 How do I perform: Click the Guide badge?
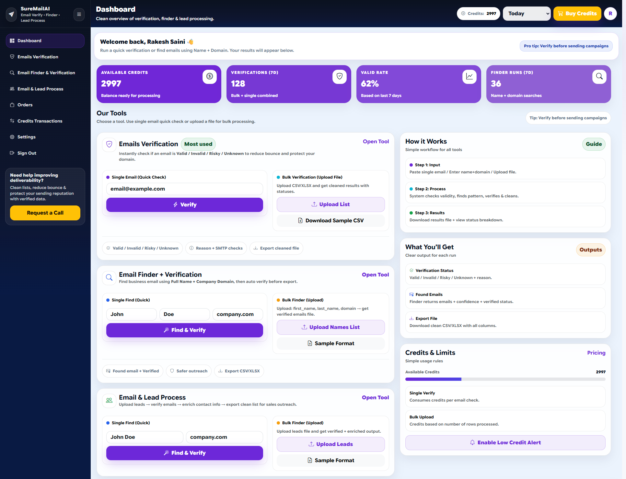click(x=594, y=144)
